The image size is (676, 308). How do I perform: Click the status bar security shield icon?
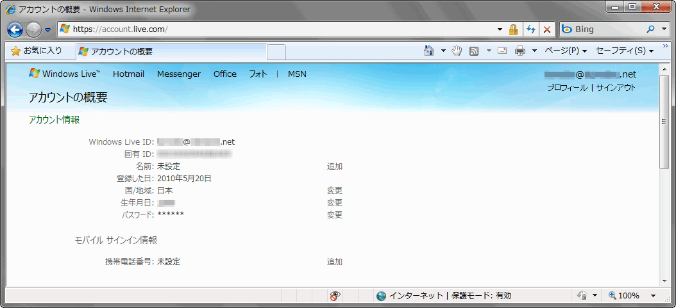point(582,296)
